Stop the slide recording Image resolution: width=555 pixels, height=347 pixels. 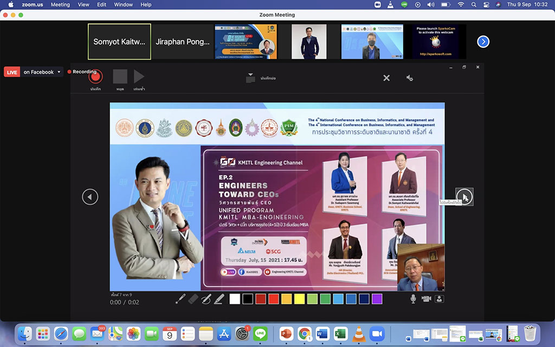pyautogui.click(x=120, y=76)
